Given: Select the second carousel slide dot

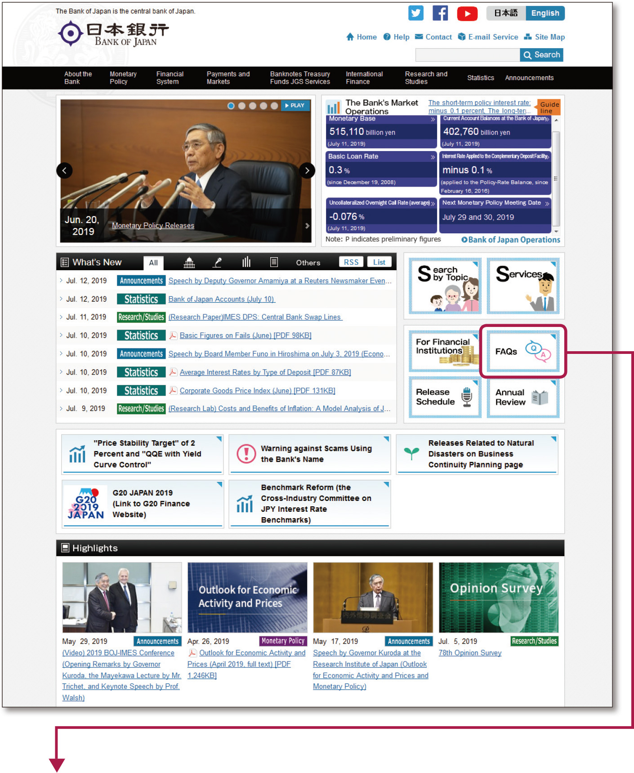Looking at the screenshot, I should pyautogui.click(x=242, y=106).
